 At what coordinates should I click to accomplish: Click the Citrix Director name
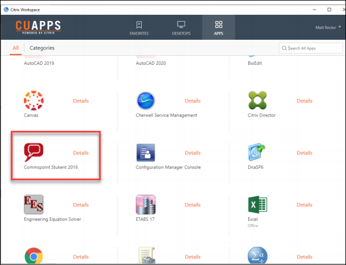point(261,115)
